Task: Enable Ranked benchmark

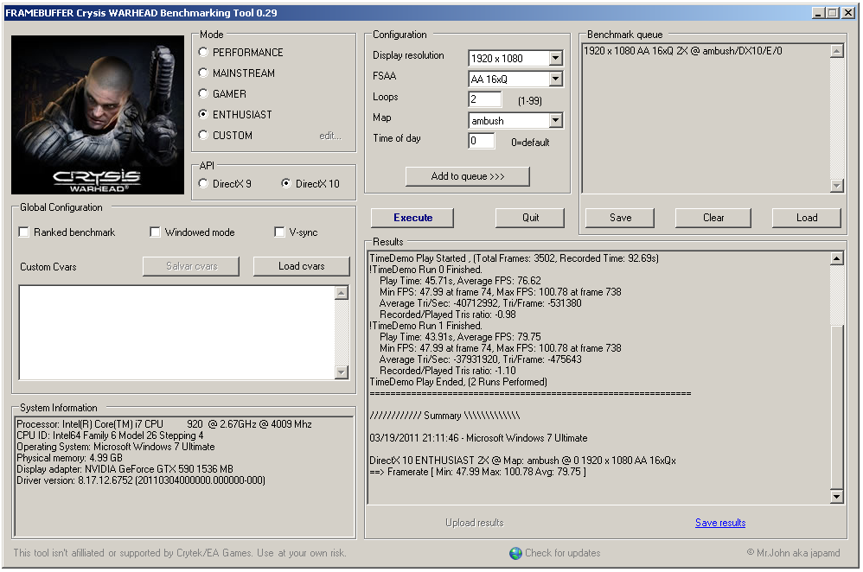Action: click(23, 232)
